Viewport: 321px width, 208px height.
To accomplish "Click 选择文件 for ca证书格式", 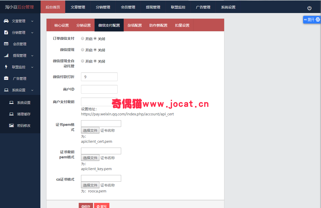I will pos(90,185).
